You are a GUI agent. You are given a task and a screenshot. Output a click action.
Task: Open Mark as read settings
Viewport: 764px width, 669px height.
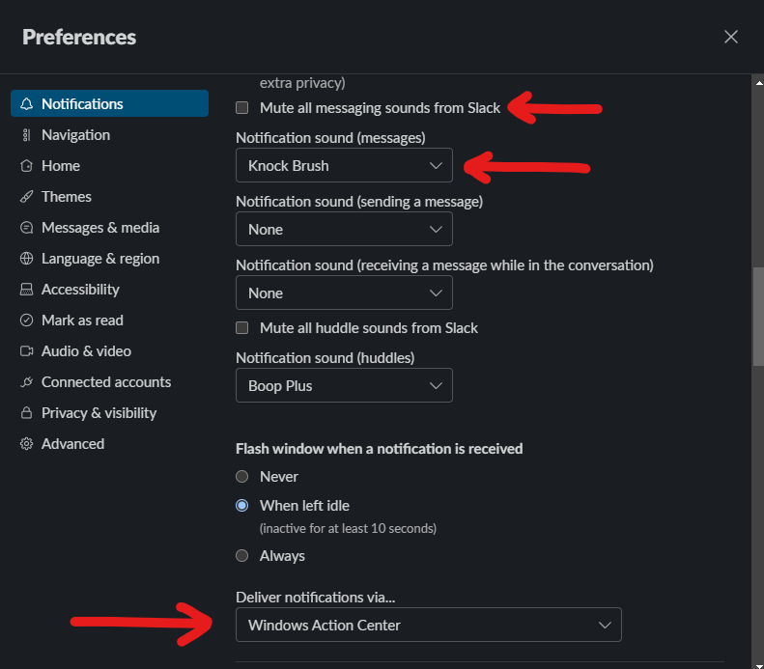pos(110,320)
